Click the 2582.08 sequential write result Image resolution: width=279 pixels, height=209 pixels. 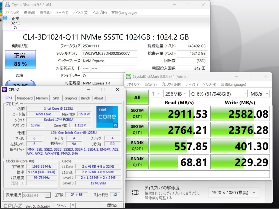click(x=240, y=113)
